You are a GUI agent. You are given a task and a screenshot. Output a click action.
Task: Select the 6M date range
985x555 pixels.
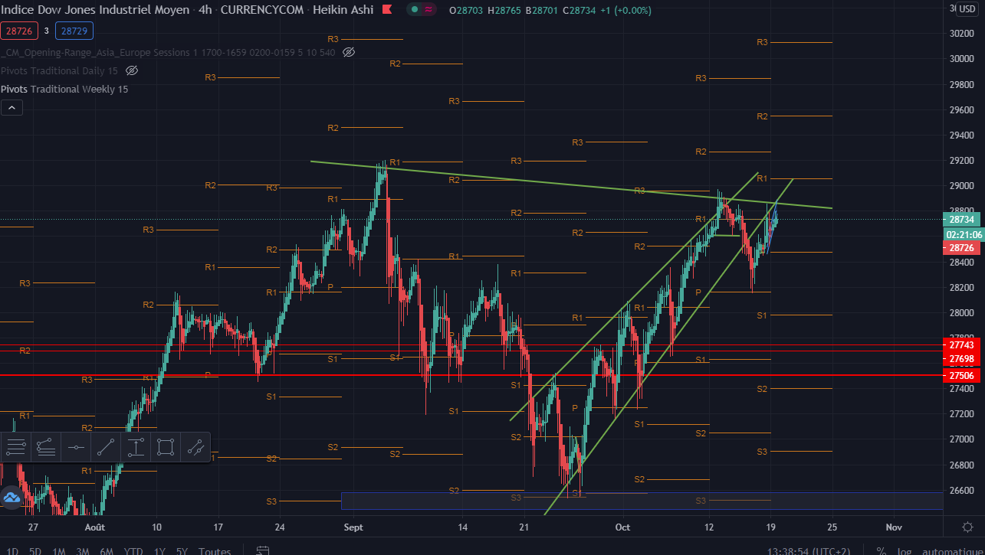[x=107, y=550]
